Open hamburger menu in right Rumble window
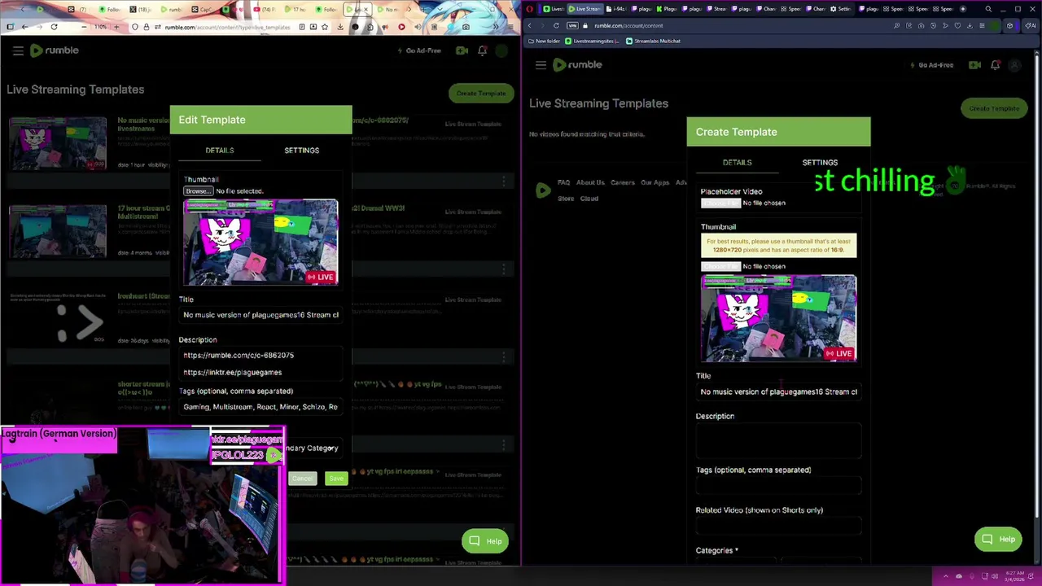The width and height of the screenshot is (1042, 586). pyautogui.click(x=541, y=65)
